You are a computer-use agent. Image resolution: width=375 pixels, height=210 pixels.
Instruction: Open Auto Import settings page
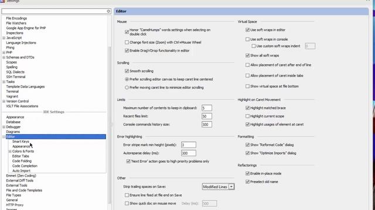click(21, 171)
